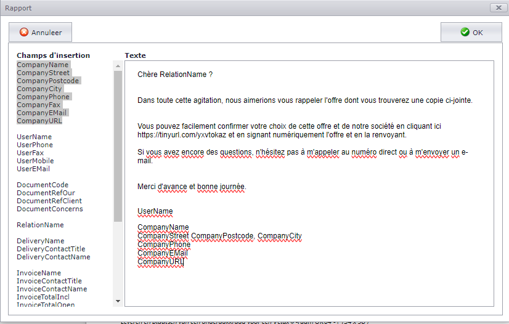Select UserName in insertion fields list
Image resolution: width=509 pixels, height=324 pixels.
pos(34,137)
